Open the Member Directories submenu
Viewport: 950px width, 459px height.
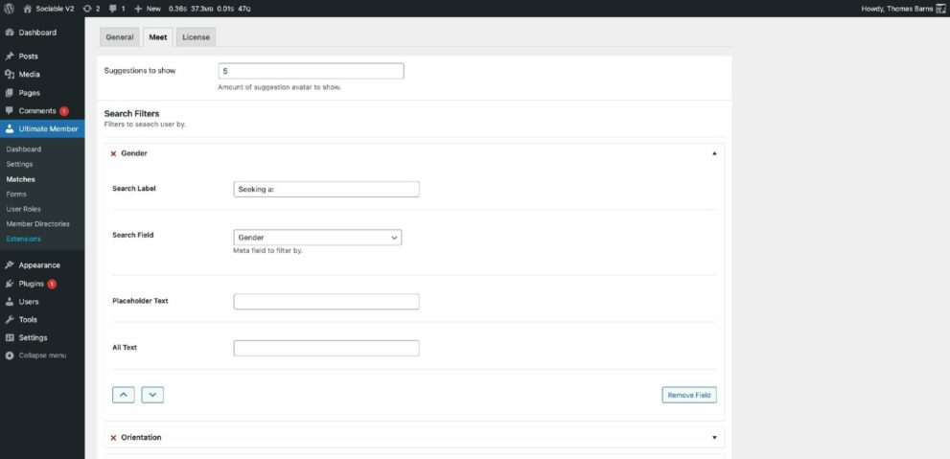tap(38, 224)
